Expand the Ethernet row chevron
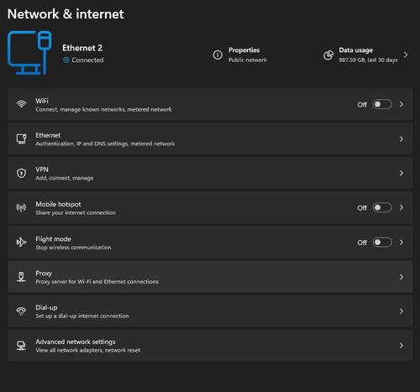420x392 pixels. click(x=402, y=139)
